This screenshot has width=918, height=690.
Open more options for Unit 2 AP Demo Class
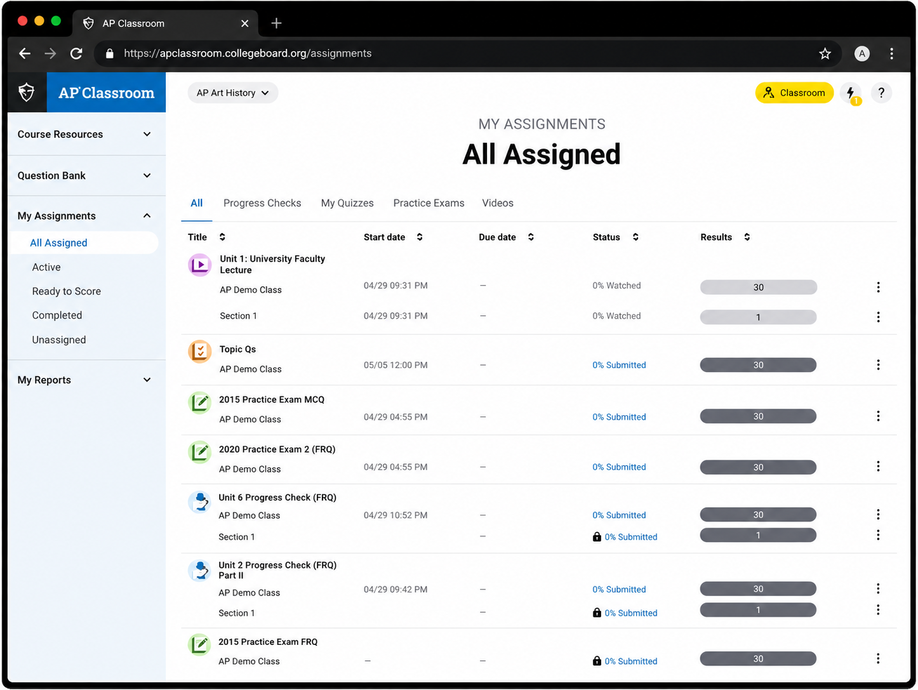pos(878,588)
